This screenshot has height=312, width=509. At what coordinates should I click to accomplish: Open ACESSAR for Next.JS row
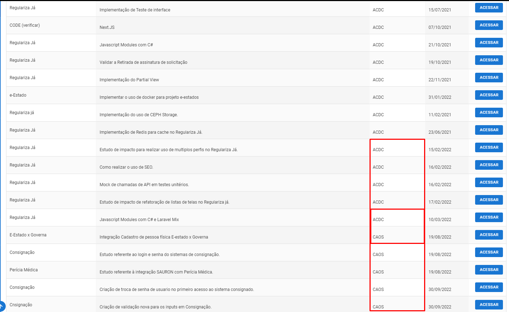(x=489, y=25)
